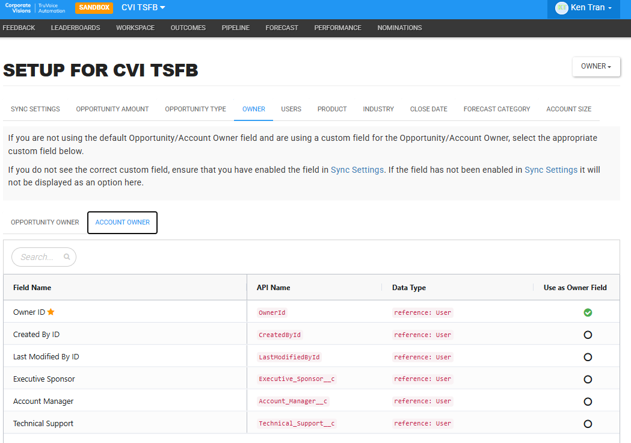The height and width of the screenshot is (443, 631).
Task: Open the Sync Settings tab
Action: [x=35, y=109]
